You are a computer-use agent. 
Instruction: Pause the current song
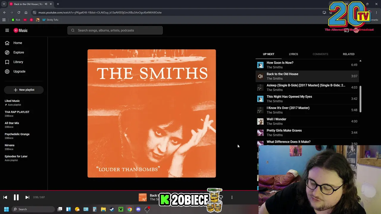[16, 197]
